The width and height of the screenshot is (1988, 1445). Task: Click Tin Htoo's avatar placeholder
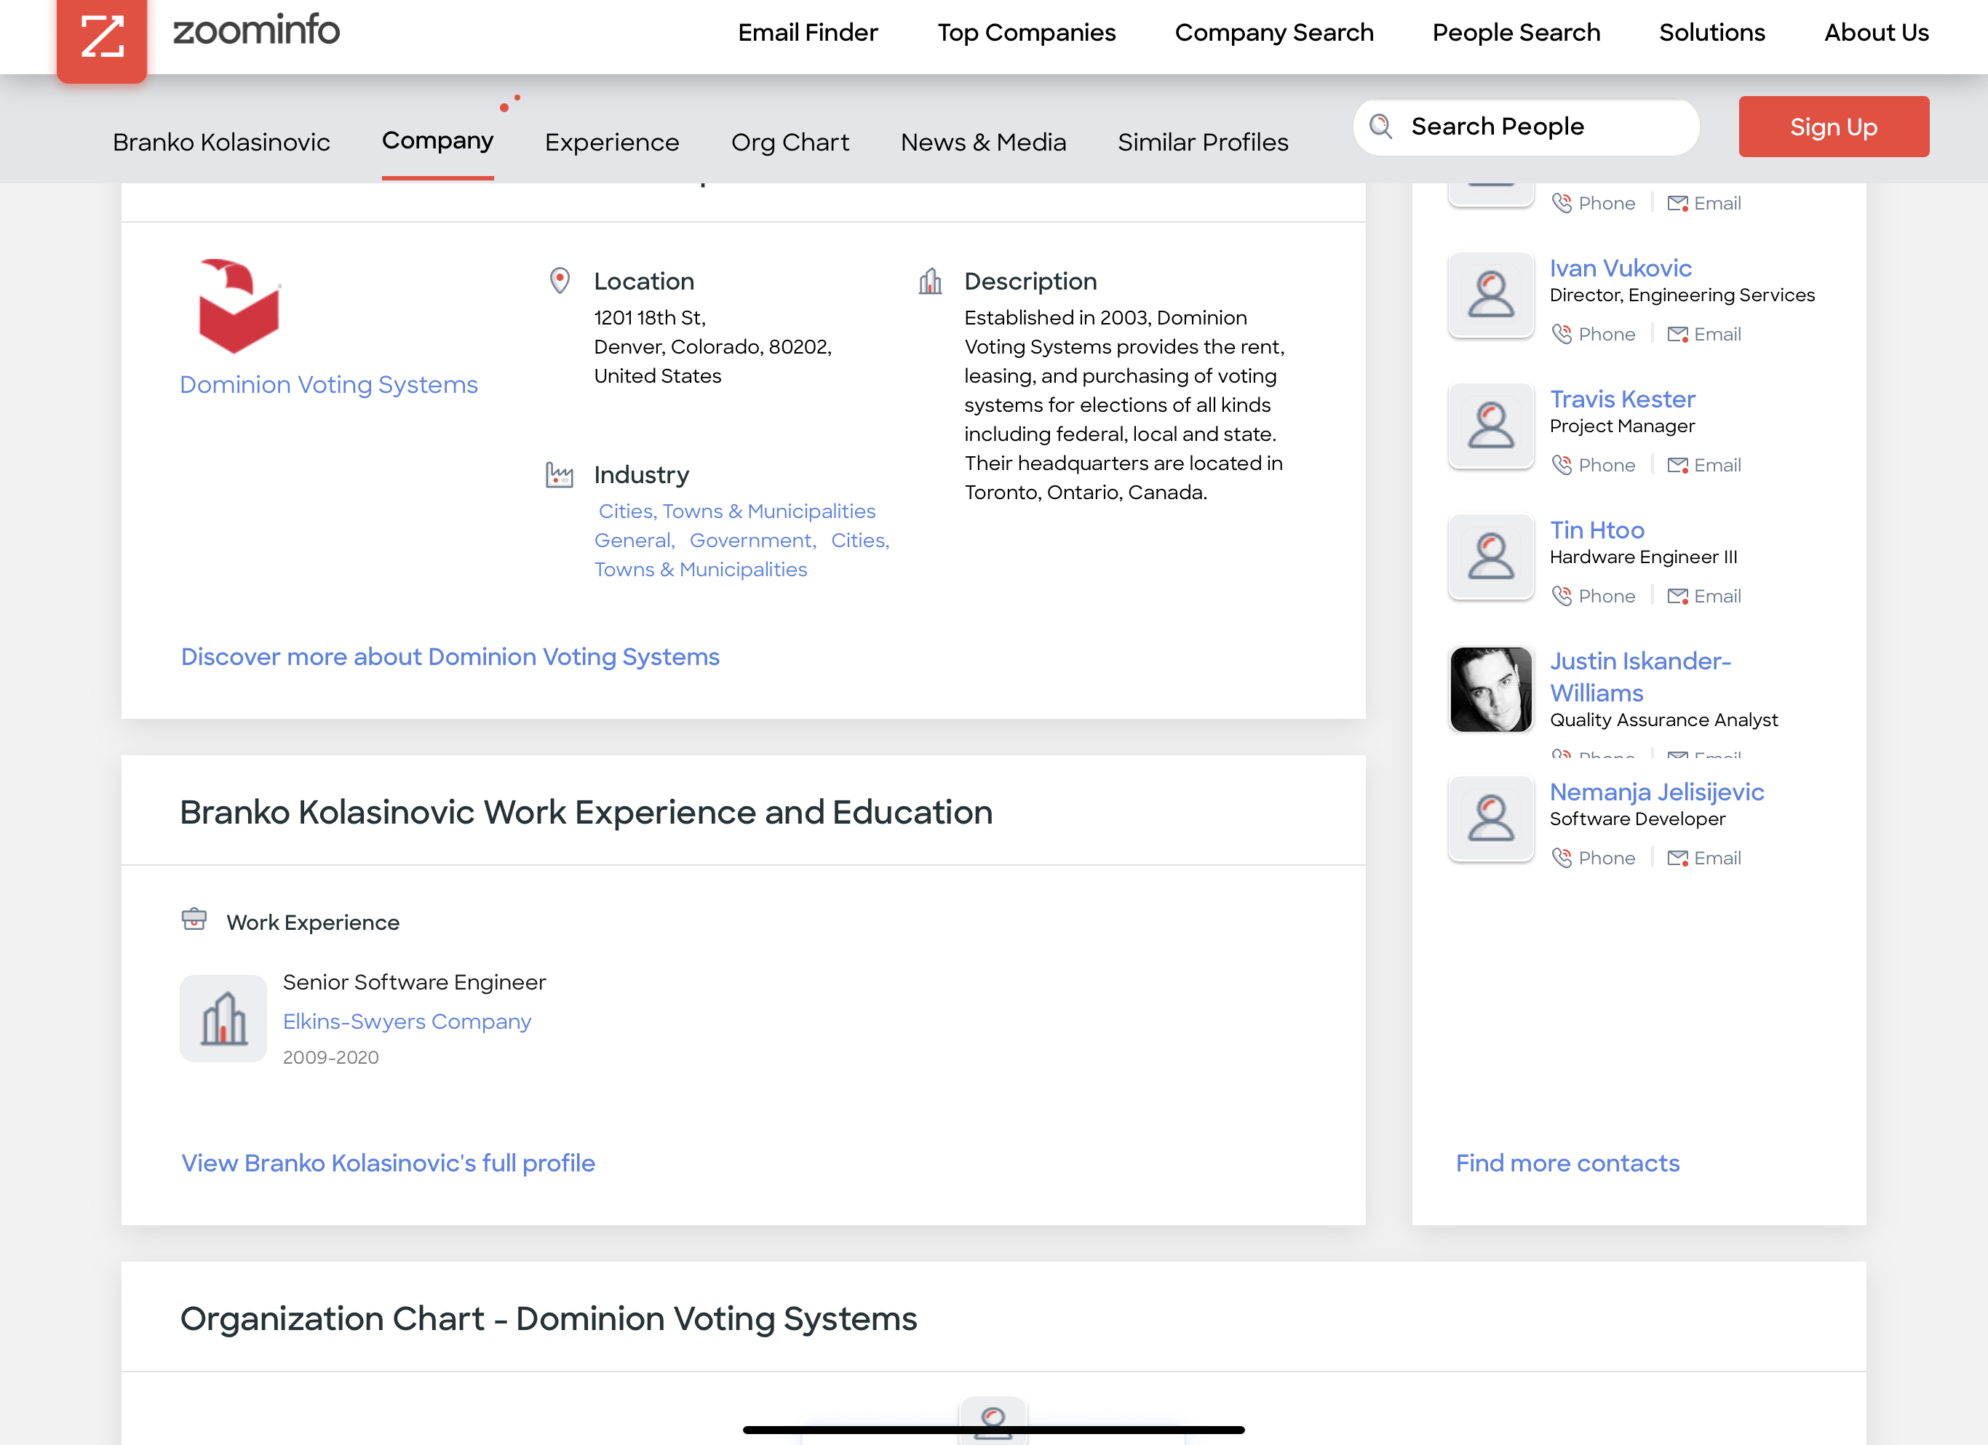1491,557
